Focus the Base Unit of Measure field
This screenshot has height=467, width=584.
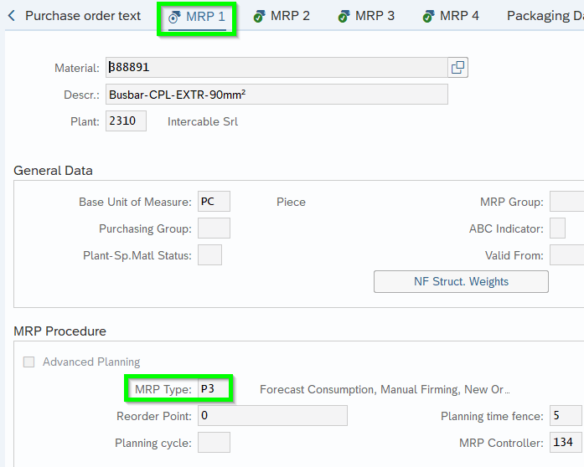click(x=214, y=202)
